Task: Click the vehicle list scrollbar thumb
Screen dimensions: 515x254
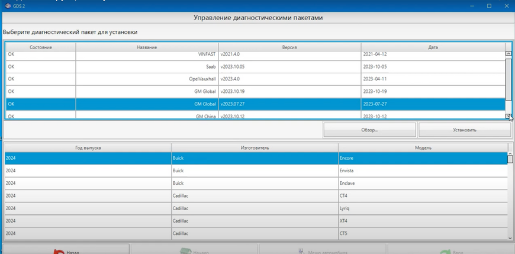Action: 510,159
